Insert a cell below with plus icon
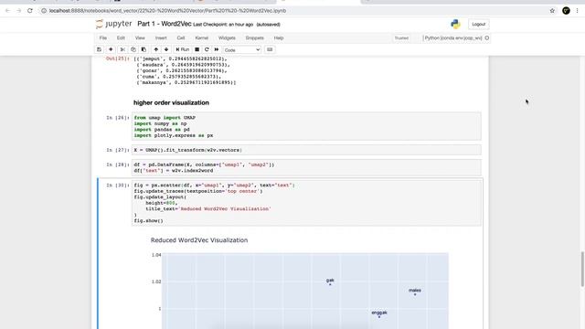Screen dimensions: 585x329 [x=111, y=49]
